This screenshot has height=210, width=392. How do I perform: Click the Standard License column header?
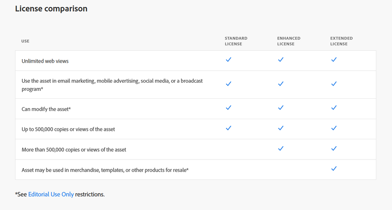(x=236, y=41)
